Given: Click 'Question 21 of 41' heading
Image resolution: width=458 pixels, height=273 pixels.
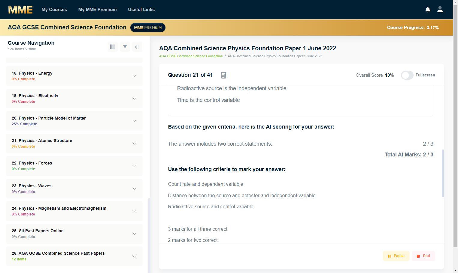Looking at the screenshot, I should (x=190, y=75).
